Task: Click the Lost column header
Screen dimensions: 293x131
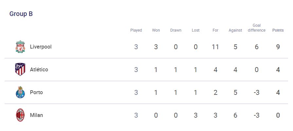Action: click(196, 30)
